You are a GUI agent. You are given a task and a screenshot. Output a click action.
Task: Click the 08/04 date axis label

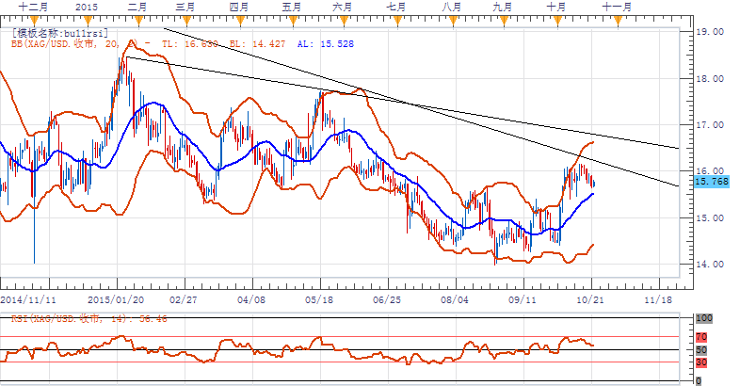pos(455,299)
